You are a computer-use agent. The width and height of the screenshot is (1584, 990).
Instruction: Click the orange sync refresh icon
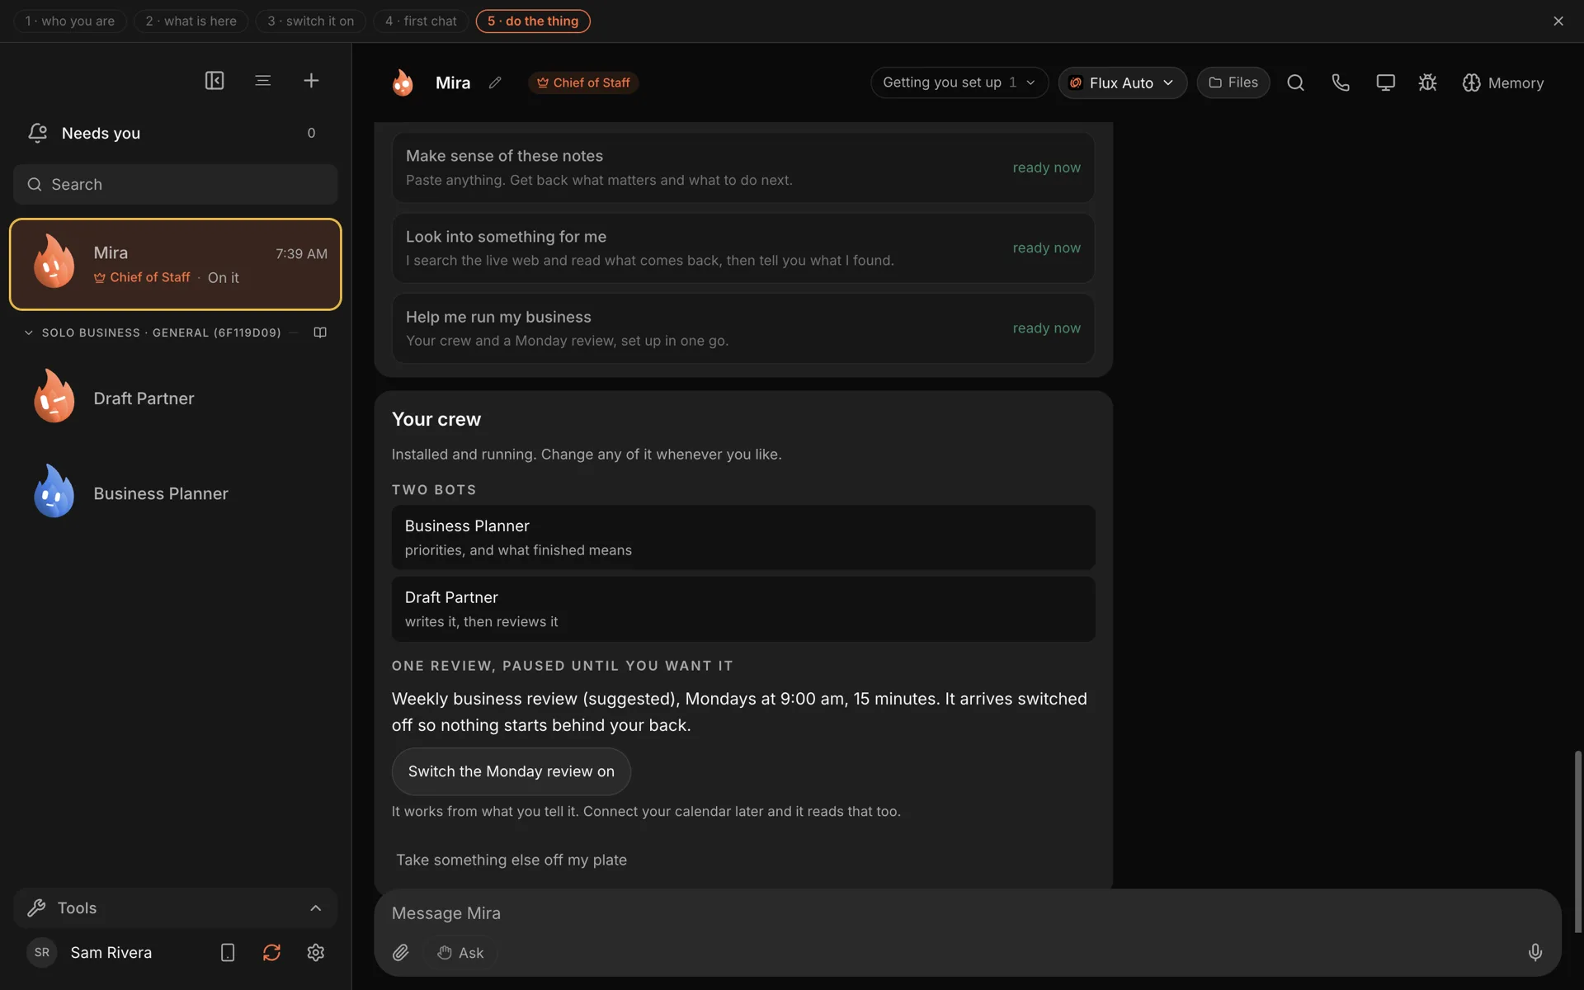[271, 953]
